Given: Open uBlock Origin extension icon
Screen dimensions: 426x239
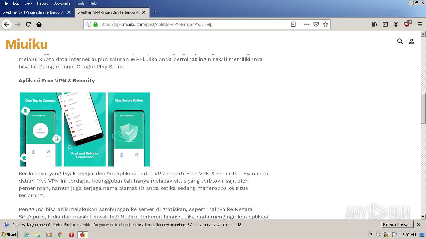Looking at the screenshot, I should 407,24.
